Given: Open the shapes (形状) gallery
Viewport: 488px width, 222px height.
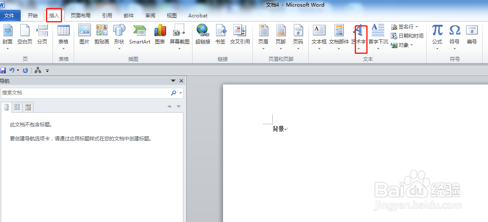Looking at the screenshot, I should (x=119, y=37).
